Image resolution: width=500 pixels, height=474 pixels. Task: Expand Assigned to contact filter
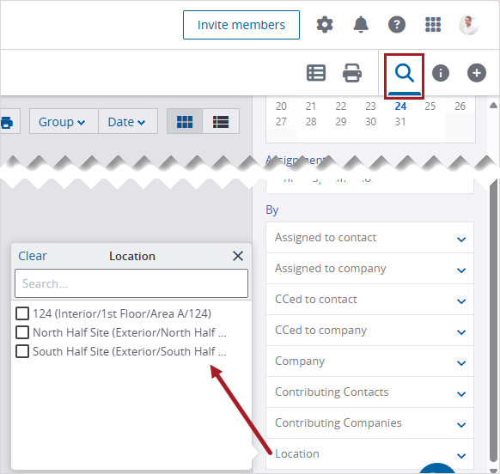tap(369, 238)
